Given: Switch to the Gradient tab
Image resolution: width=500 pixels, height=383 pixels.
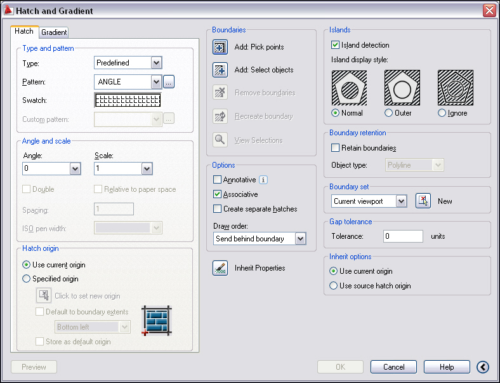Looking at the screenshot, I should [x=54, y=32].
